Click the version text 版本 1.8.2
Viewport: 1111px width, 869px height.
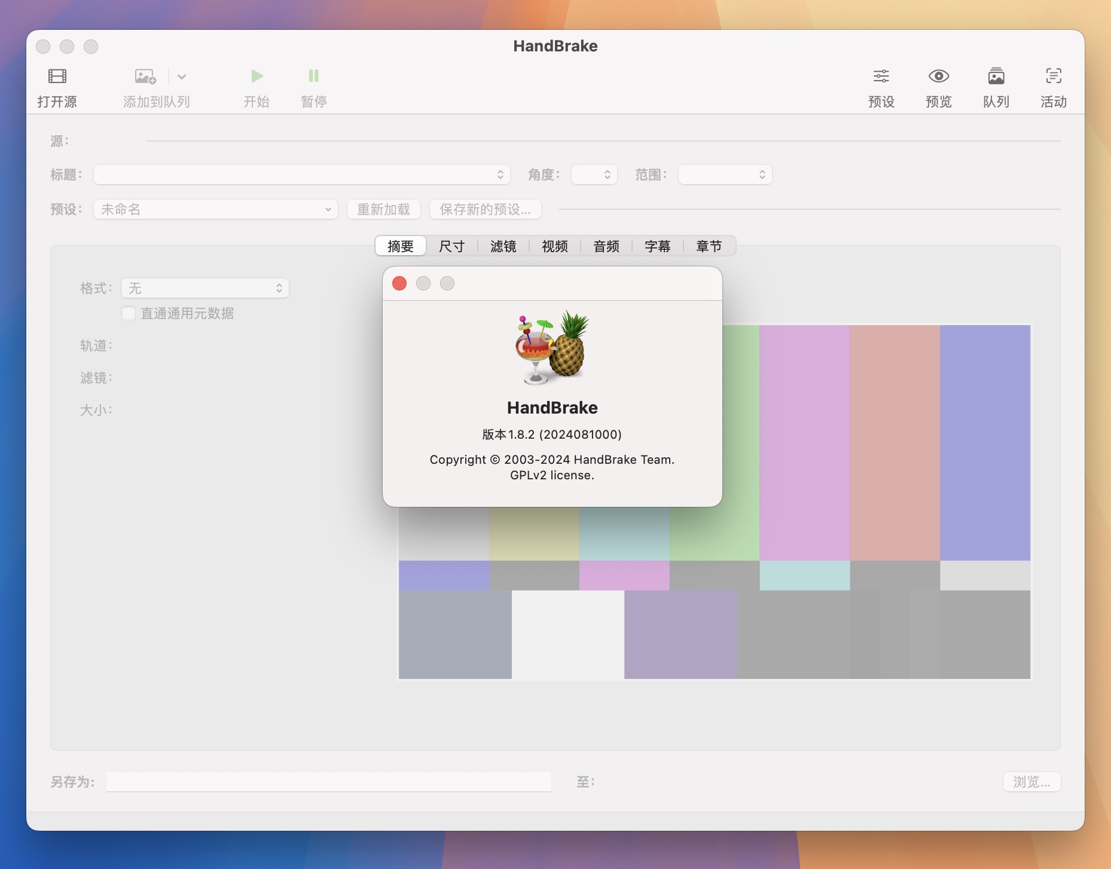pyautogui.click(x=553, y=434)
